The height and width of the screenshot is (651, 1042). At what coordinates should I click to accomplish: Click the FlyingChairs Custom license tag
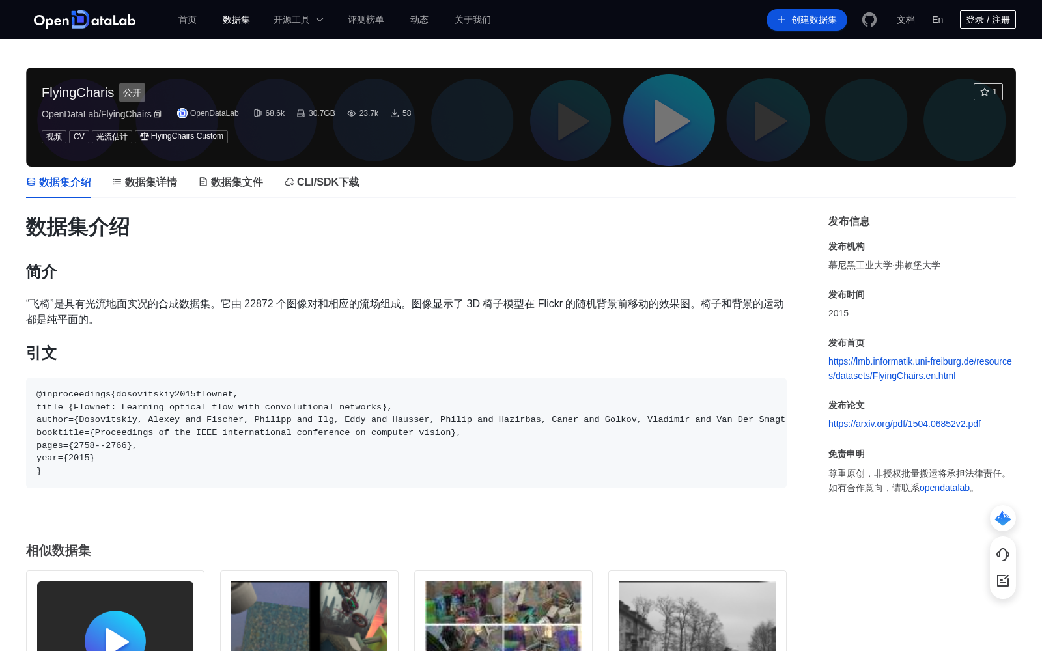[182, 137]
